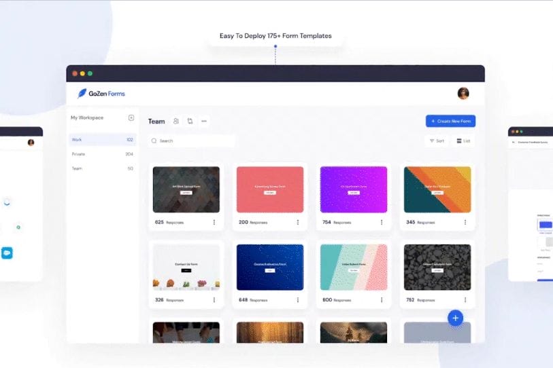Open options for the 752 responses form

465,300
